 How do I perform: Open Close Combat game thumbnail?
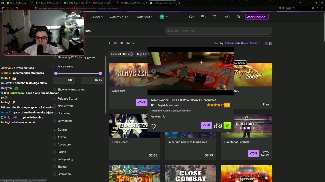191,174
